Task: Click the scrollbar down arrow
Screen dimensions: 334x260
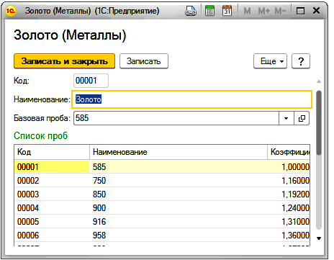Action: pyautogui.click(x=319, y=238)
